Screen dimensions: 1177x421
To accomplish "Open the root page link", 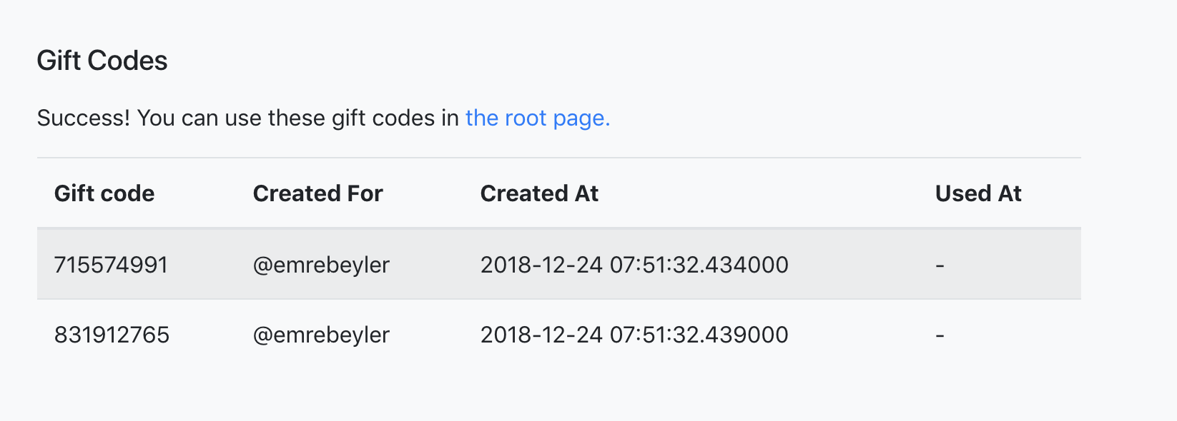I will pyautogui.click(x=537, y=118).
